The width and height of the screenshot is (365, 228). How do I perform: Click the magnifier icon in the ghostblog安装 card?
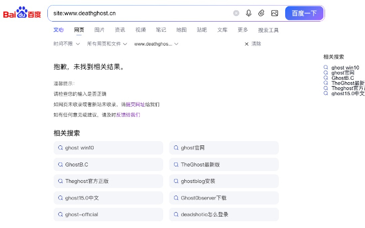click(176, 181)
